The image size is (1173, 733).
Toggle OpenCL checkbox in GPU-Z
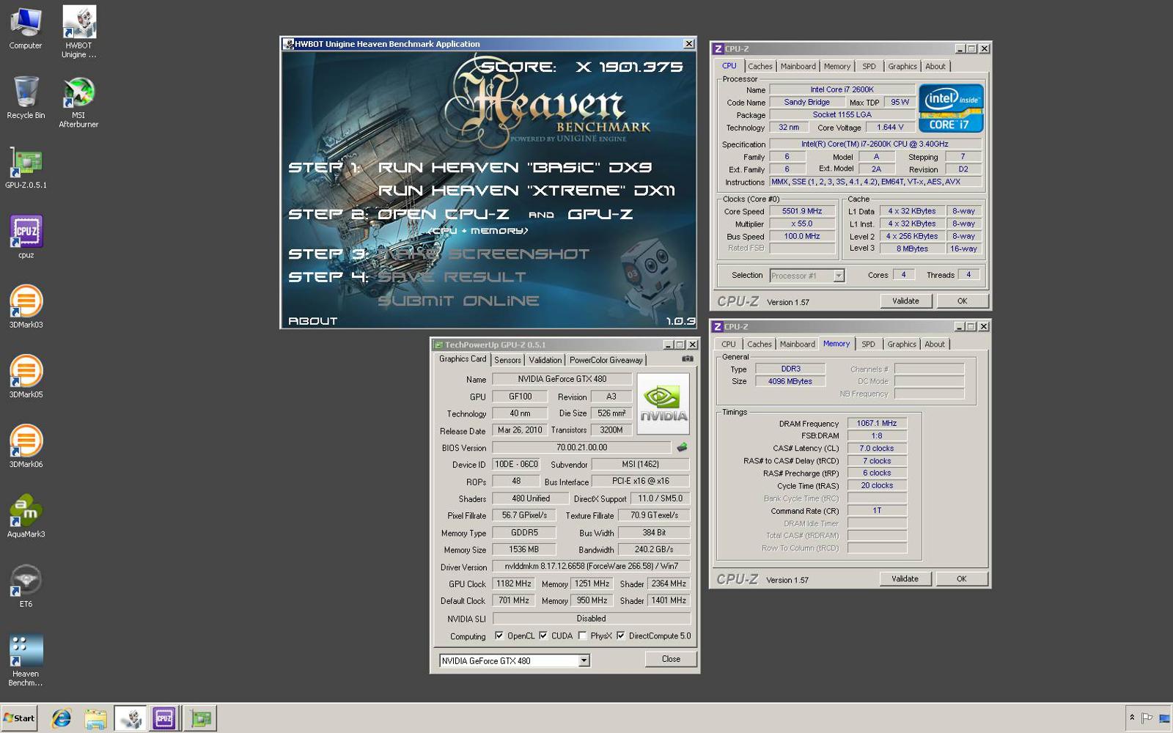499,636
